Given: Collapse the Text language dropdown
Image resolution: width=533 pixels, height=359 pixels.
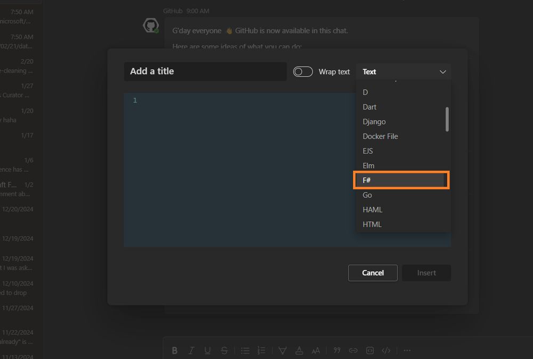Looking at the screenshot, I should 403,72.
